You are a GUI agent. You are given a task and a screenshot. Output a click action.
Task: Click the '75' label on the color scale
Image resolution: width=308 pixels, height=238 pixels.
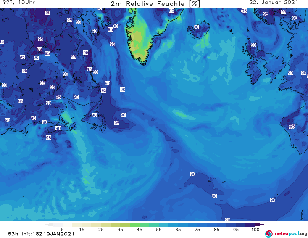197,230
